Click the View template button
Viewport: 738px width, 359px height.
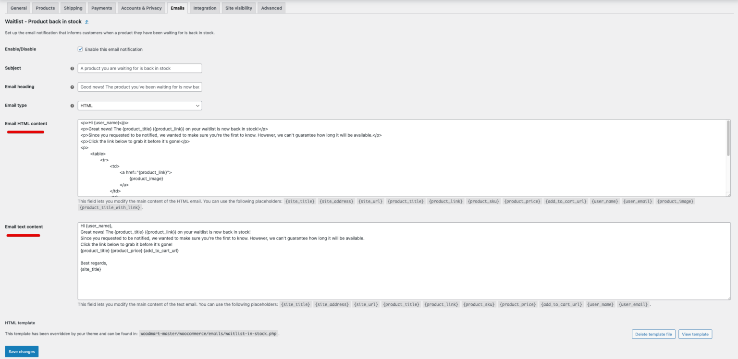pos(695,334)
